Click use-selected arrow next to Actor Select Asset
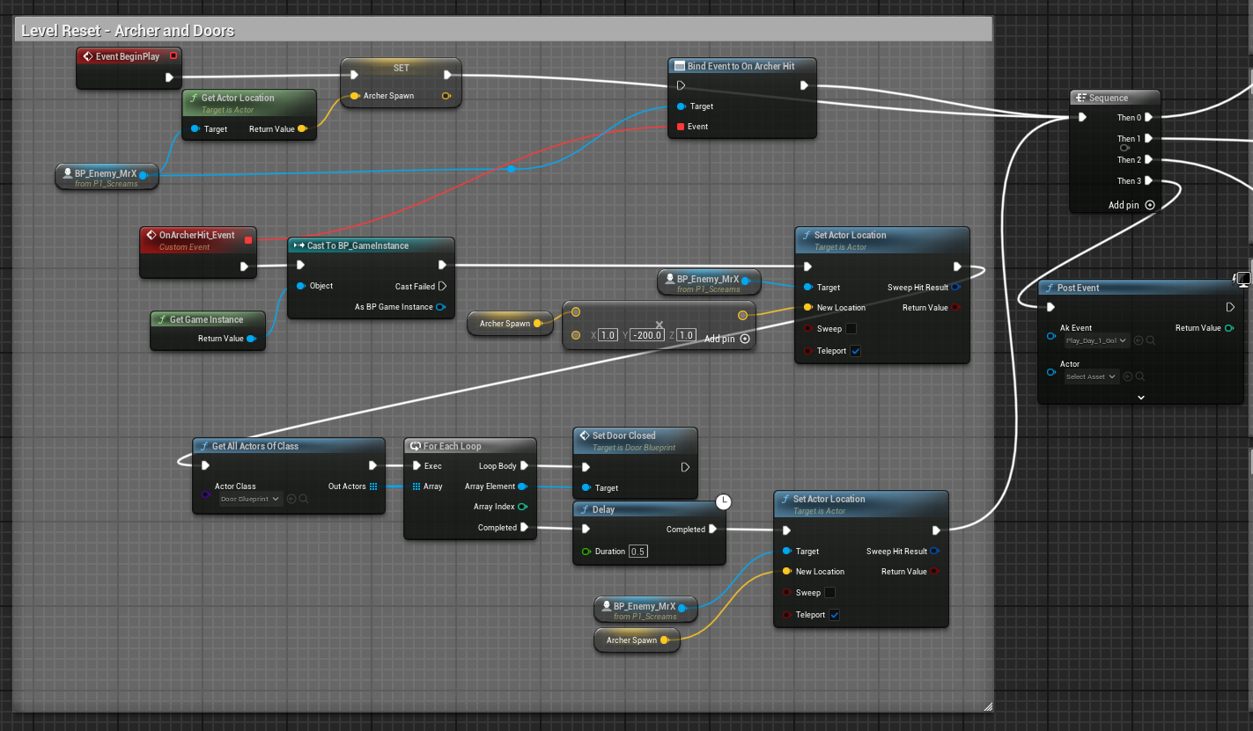This screenshot has height=731, width=1253. pos(1128,376)
